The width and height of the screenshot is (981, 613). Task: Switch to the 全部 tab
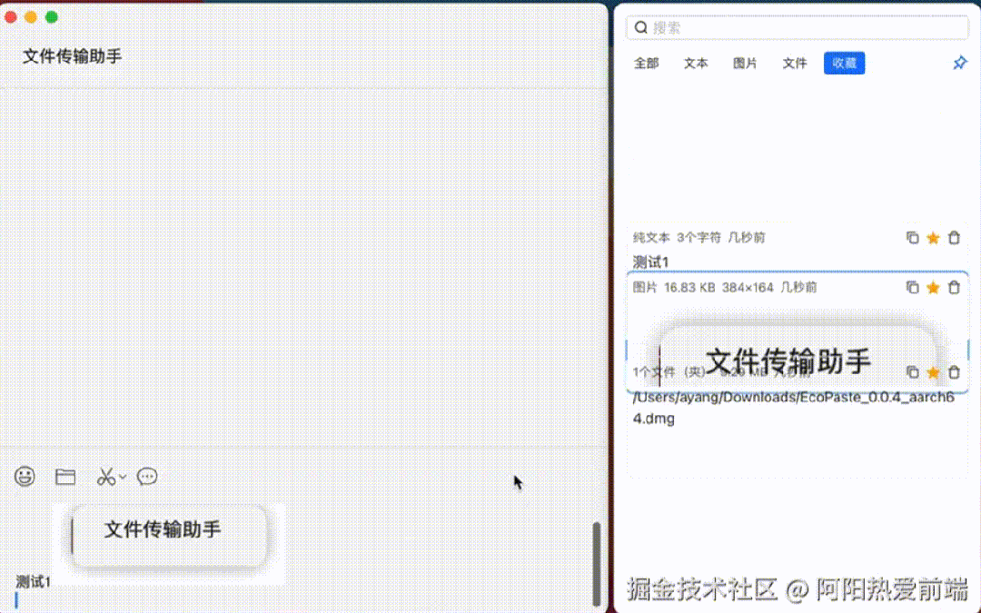click(x=647, y=64)
